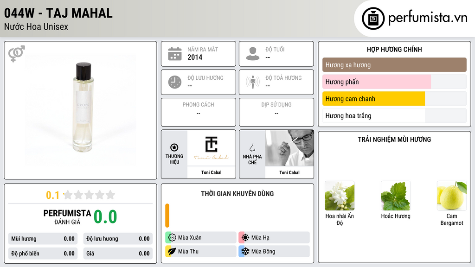
Task: Click the 044W - TAJ MAHAL title
Action: click(x=58, y=13)
